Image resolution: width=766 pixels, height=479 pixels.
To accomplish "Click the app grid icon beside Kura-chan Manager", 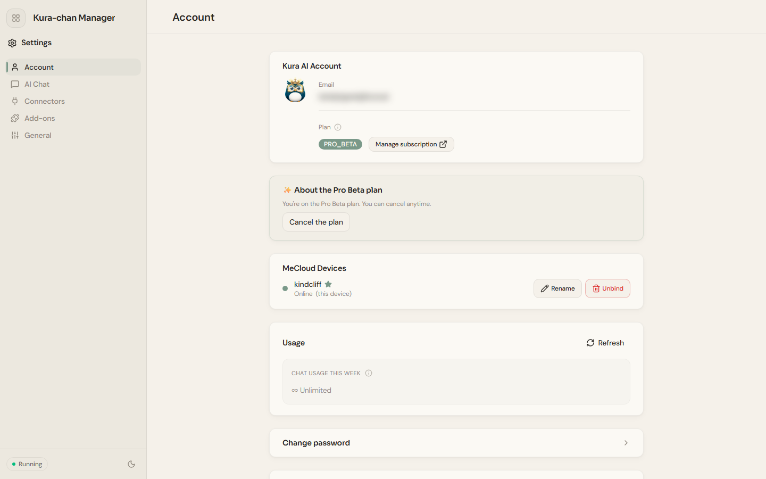I will tap(16, 18).
